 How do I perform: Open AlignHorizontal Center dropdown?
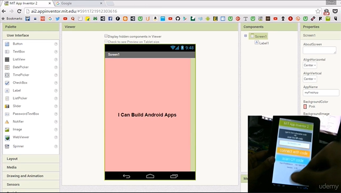pos(310,65)
